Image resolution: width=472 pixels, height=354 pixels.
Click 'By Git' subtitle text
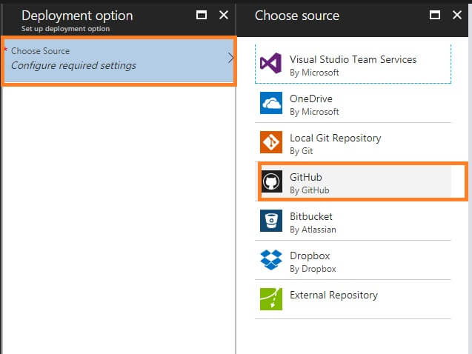(301, 150)
